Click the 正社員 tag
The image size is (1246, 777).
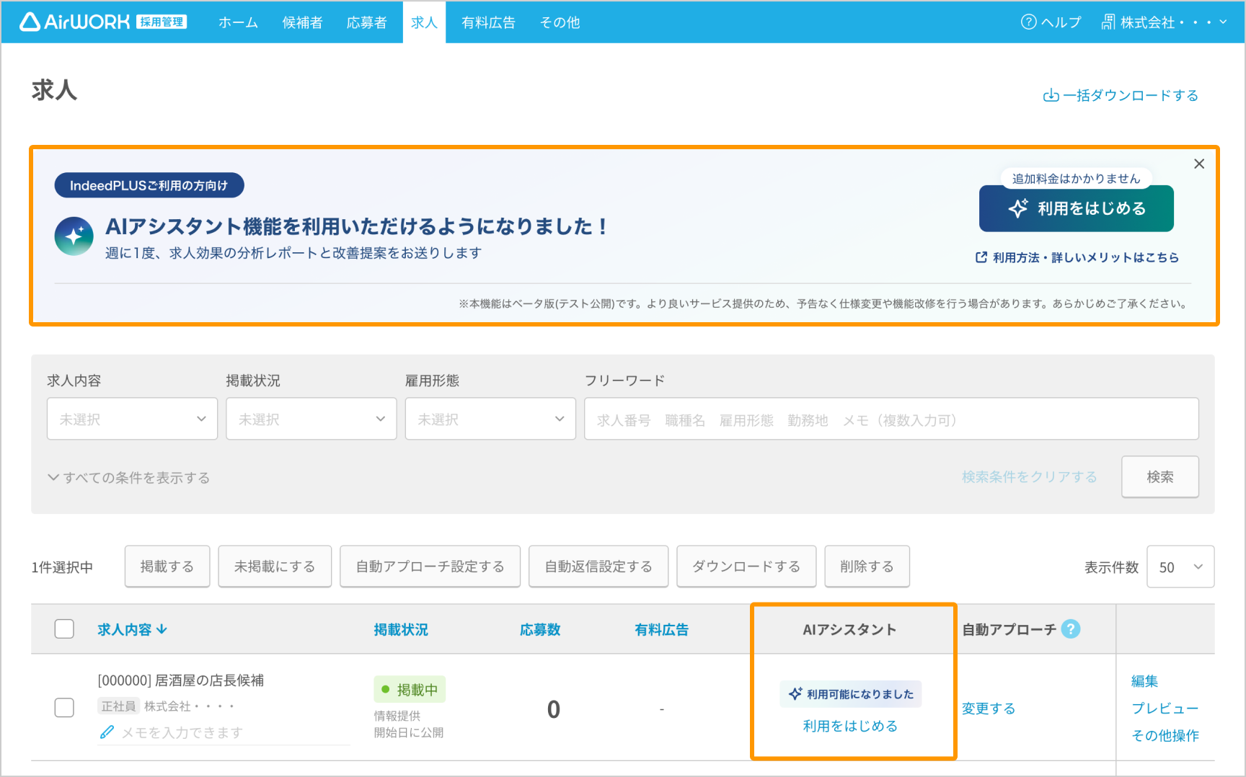point(118,706)
